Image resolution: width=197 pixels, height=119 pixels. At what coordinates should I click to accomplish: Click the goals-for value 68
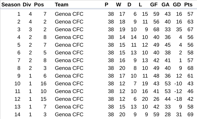[156, 30]
